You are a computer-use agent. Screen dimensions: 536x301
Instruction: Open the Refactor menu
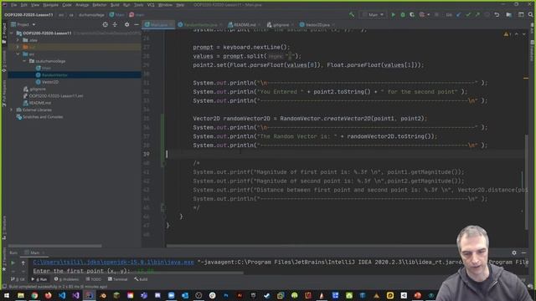100,5
